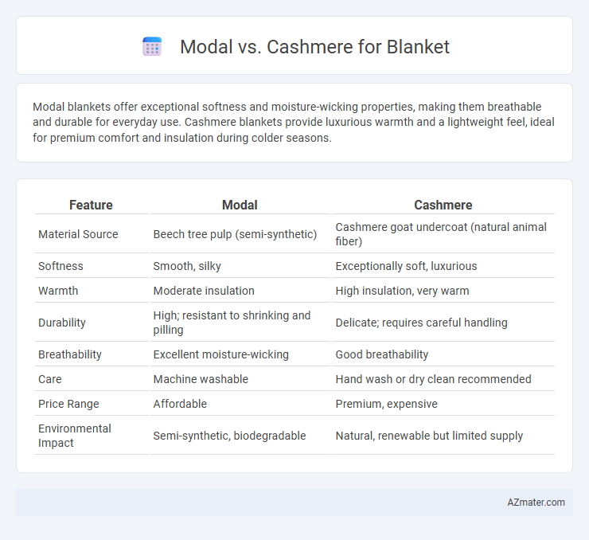This screenshot has width=589, height=540.
Task: Click the 'Good breathability' cell
Action: pos(381,354)
